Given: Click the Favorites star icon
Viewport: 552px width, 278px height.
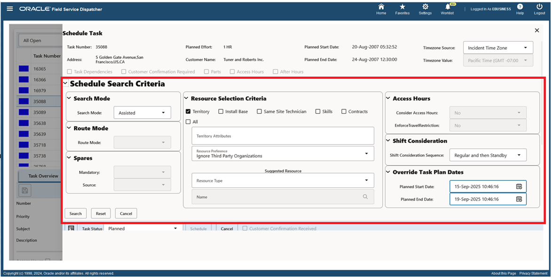Looking at the screenshot, I should tap(402, 8).
